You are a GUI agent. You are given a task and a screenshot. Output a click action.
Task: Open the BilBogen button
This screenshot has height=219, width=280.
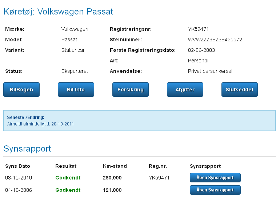coord(21,90)
